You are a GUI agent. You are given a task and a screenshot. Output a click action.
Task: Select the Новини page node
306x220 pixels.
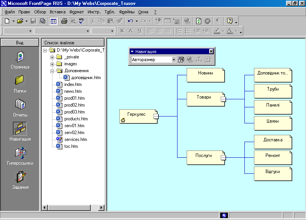click(x=206, y=75)
